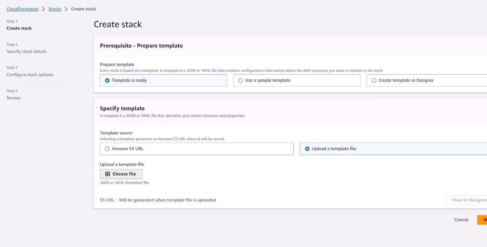
Task: Select Amazon S3 URL as template source
Action: [107, 148]
